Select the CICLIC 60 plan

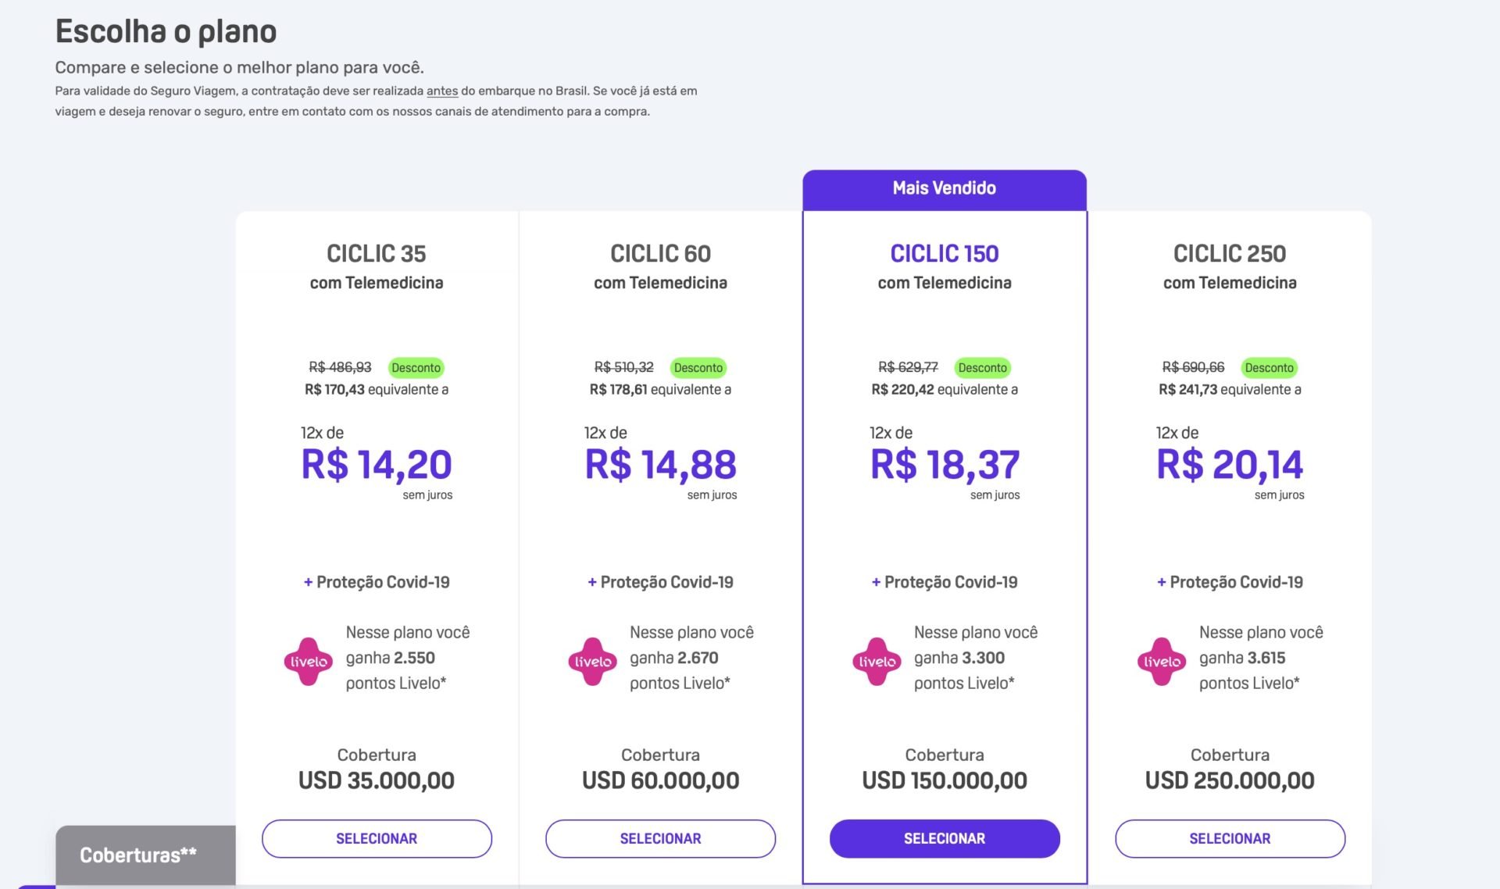[x=660, y=838]
